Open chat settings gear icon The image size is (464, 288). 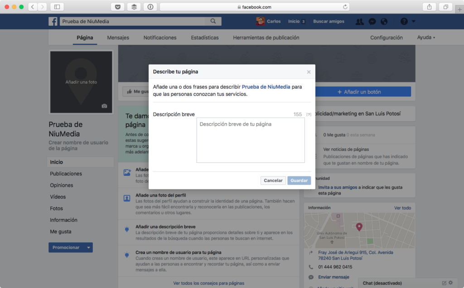[451, 283]
